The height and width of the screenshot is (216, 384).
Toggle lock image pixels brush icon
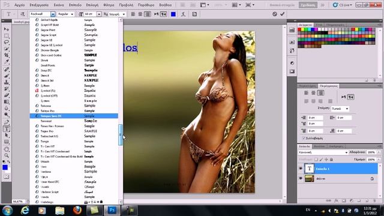tap(322, 160)
